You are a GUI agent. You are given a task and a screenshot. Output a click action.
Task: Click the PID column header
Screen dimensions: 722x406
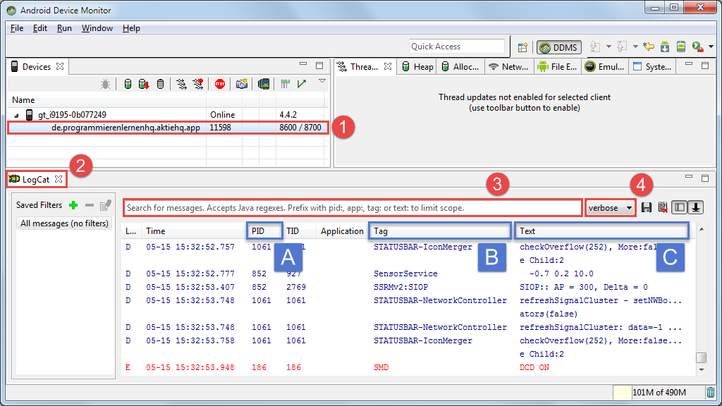tap(264, 231)
